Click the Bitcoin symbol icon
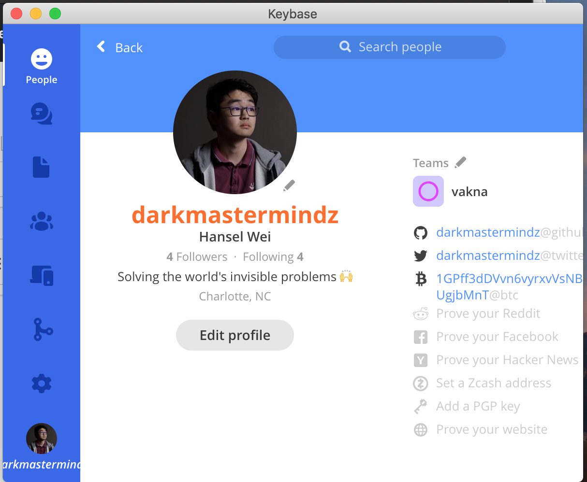This screenshot has width=587, height=482. [421, 279]
